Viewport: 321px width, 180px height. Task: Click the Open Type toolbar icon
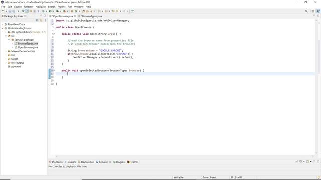(84, 11)
